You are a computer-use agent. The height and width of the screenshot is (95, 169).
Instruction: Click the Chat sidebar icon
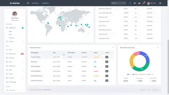[x=7, y=50]
